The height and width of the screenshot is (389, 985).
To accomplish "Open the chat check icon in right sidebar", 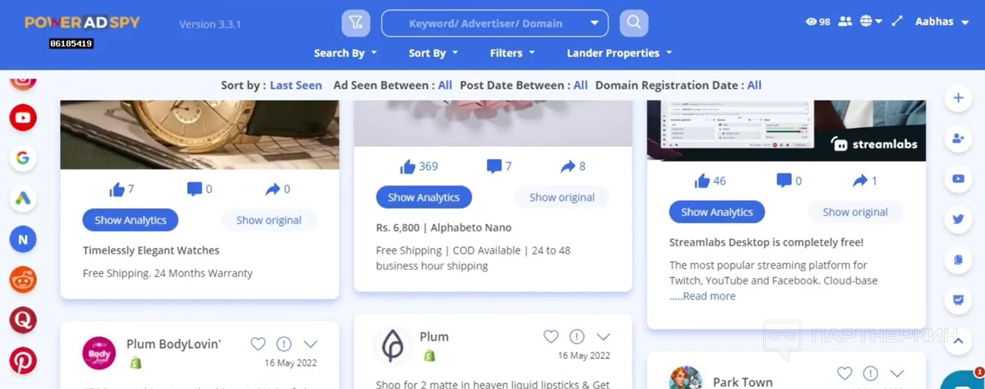I will click(958, 300).
